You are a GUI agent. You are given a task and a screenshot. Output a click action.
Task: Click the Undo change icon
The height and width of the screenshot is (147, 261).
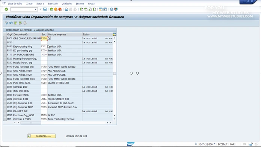click(x=11, y=23)
